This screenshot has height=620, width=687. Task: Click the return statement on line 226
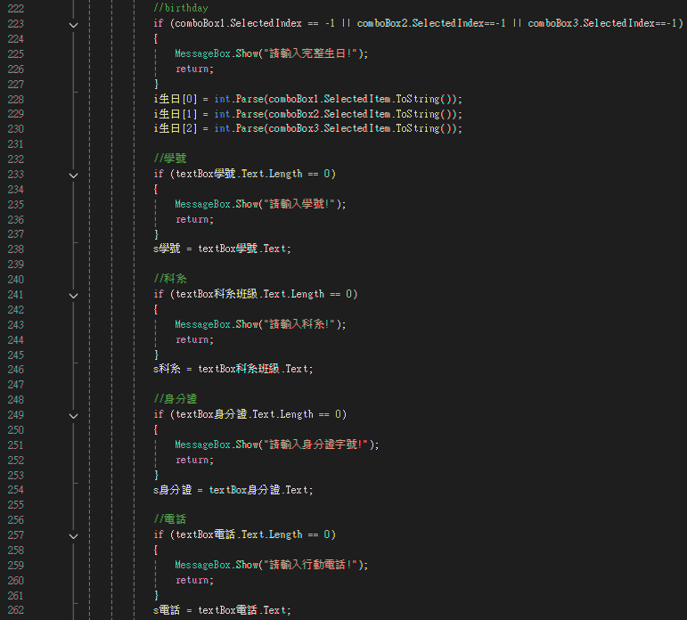pyautogui.click(x=194, y=69)
